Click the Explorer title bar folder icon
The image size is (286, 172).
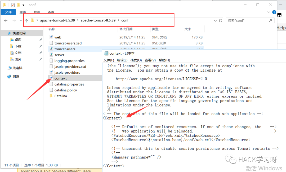tap(5, 5)
